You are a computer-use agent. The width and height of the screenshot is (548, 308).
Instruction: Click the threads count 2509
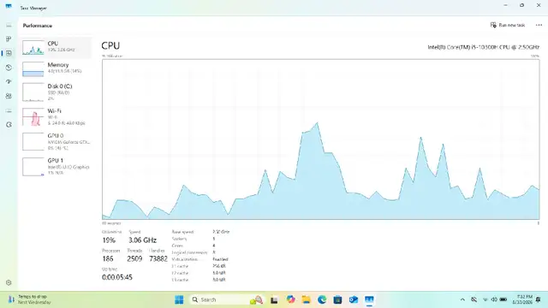click(134, 258)
